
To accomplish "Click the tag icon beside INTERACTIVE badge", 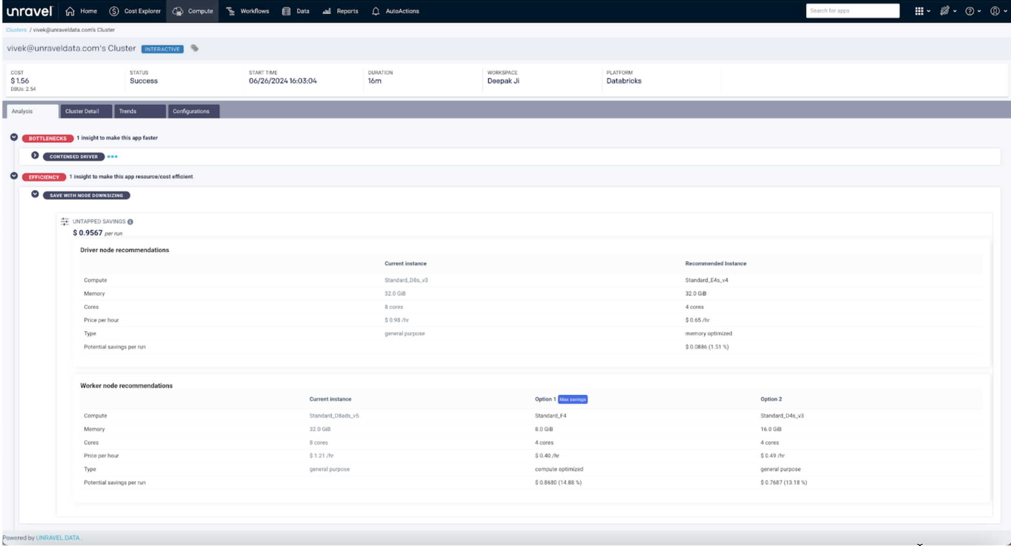I will pos(195,48).
